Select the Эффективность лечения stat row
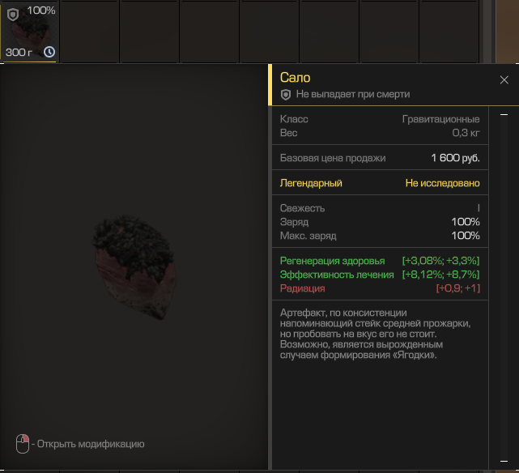This screenshot has height=473, width=519. [x=380, y=275]
